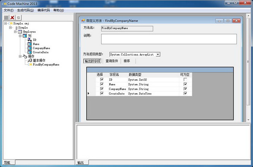253x167 pixels.
Task: Open the 文件(F) menu
Action: click(8, 10)
